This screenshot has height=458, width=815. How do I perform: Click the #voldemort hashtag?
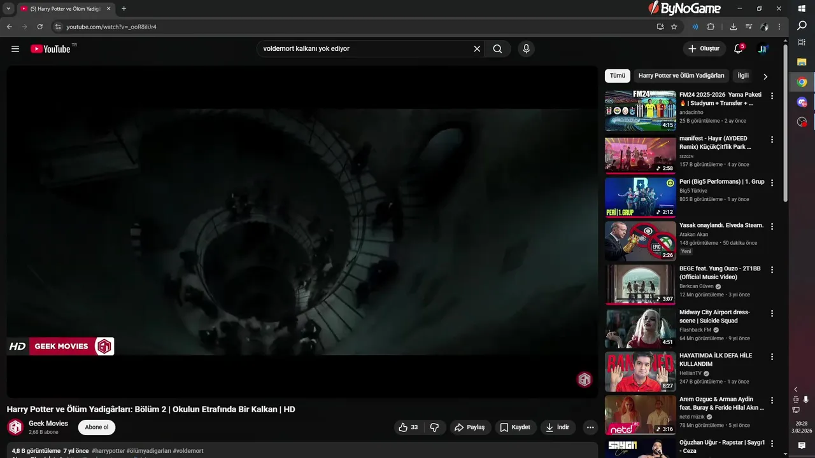[x=188, y=451]
